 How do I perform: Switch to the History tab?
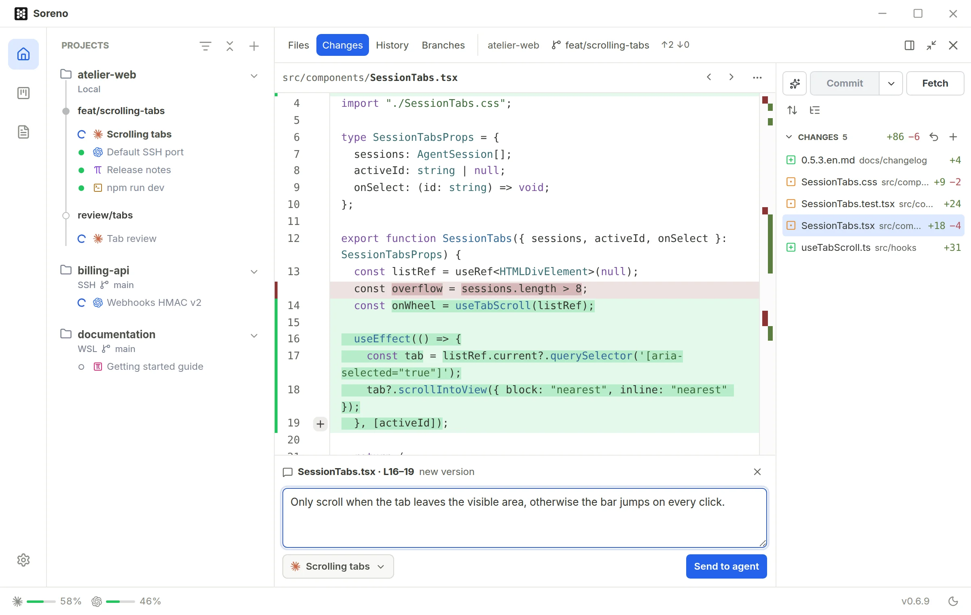[392, 45]
